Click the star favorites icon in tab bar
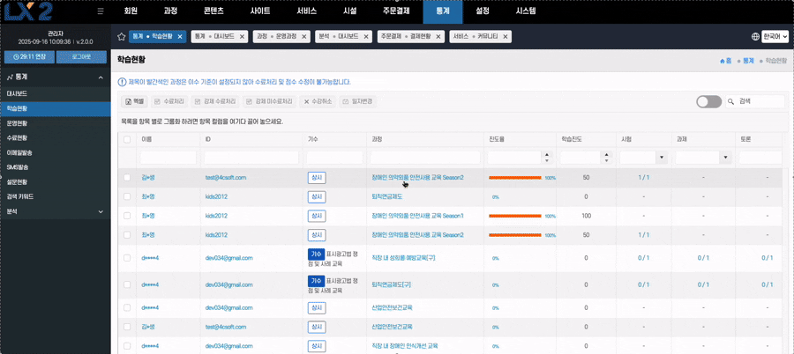This screenshot has width=794, height=354. click(121, 37)
